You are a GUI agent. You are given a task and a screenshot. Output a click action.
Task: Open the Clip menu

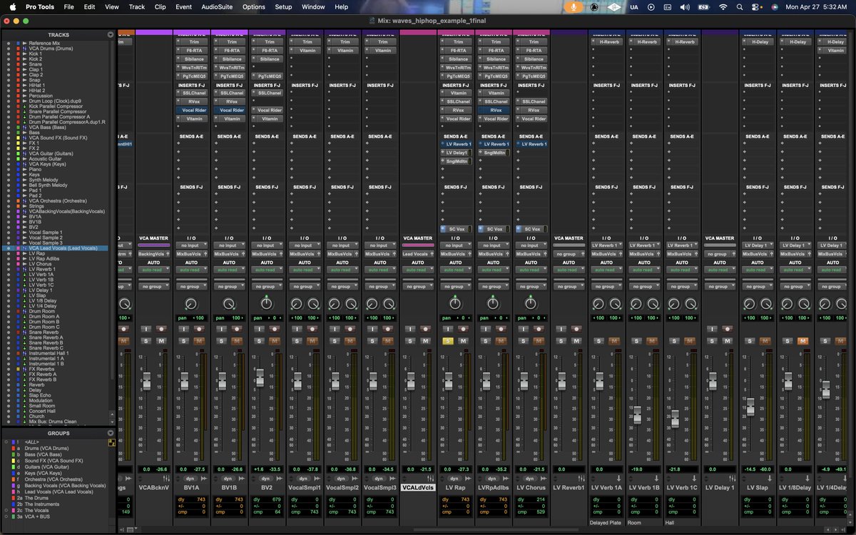(160, 6)
